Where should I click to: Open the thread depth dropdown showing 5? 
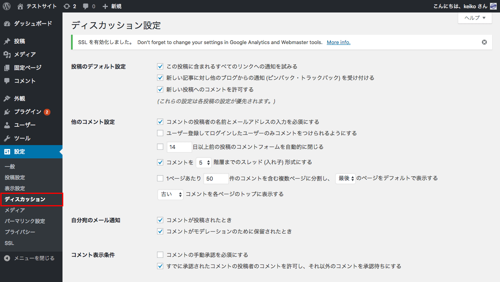coord(204,163)
